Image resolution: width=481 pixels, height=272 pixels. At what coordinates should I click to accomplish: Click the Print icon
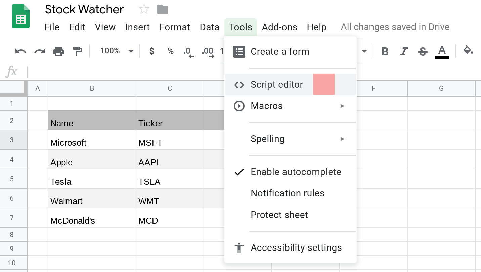(x=58, y=51)
